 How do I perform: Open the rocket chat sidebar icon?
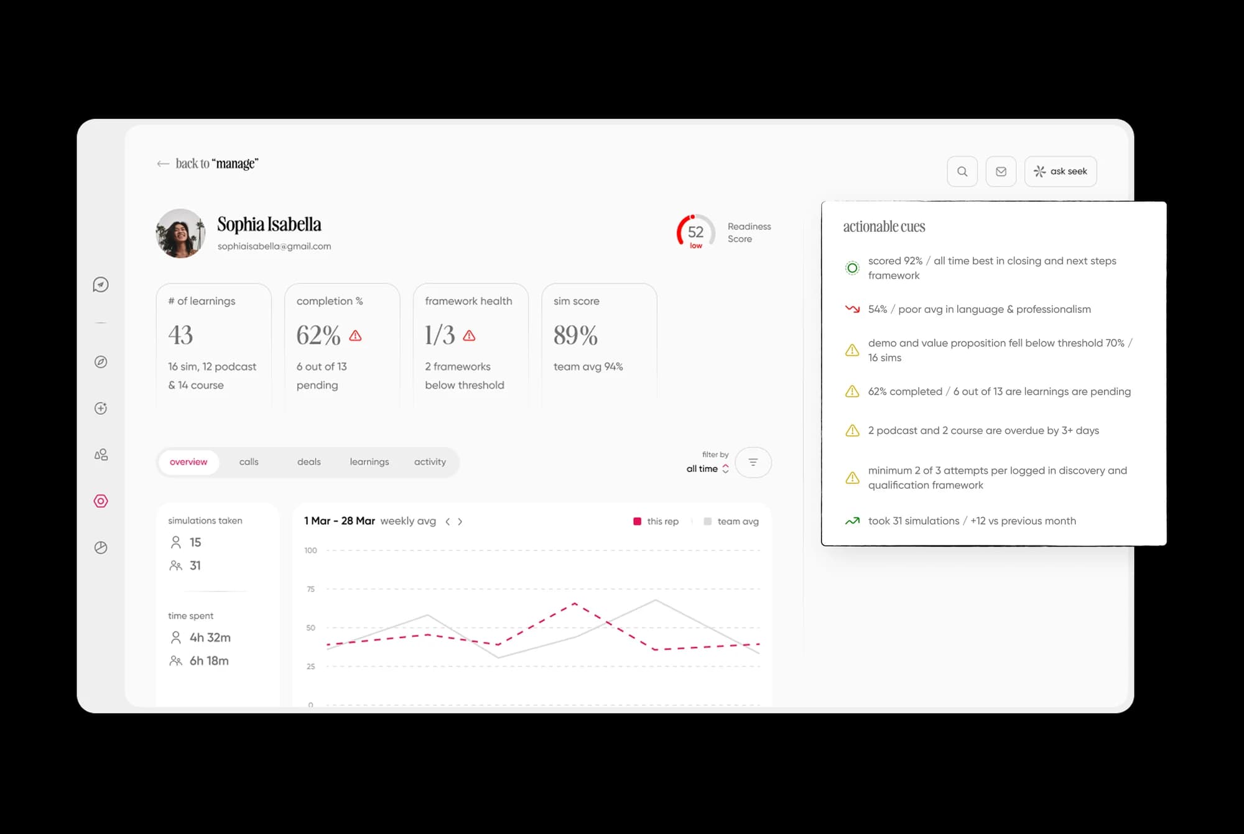[x=101, y=285]
